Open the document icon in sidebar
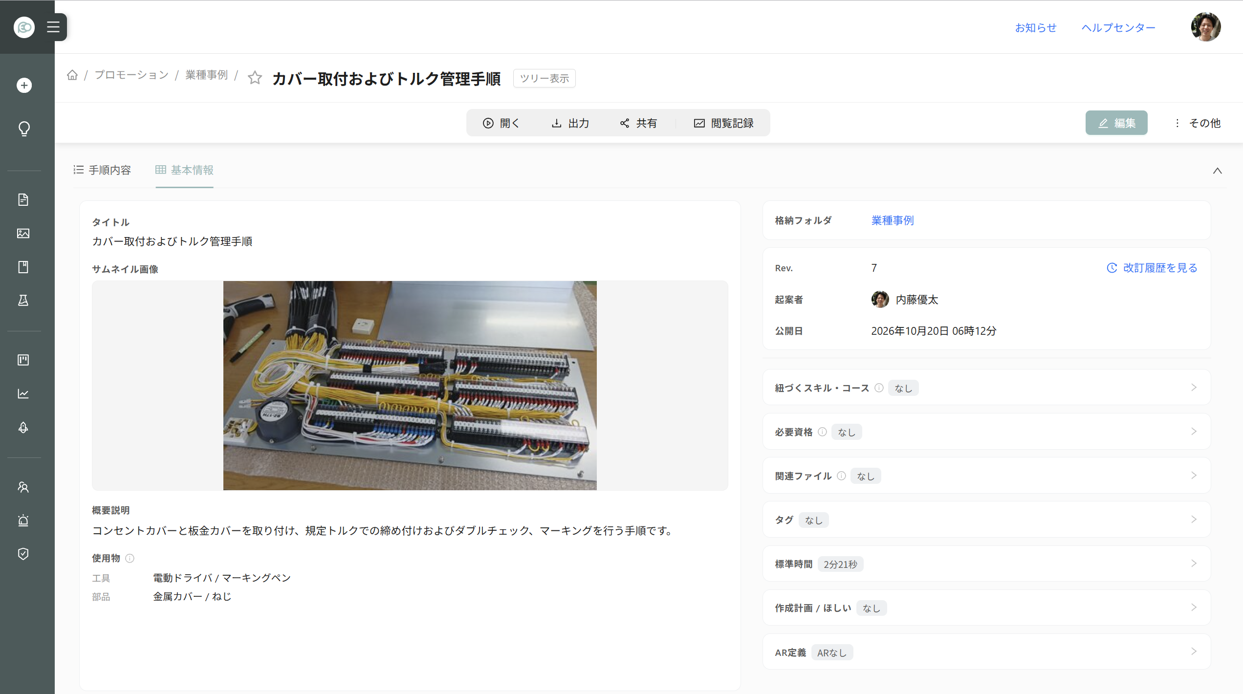The image size is (1243, 694). [23, 199]
